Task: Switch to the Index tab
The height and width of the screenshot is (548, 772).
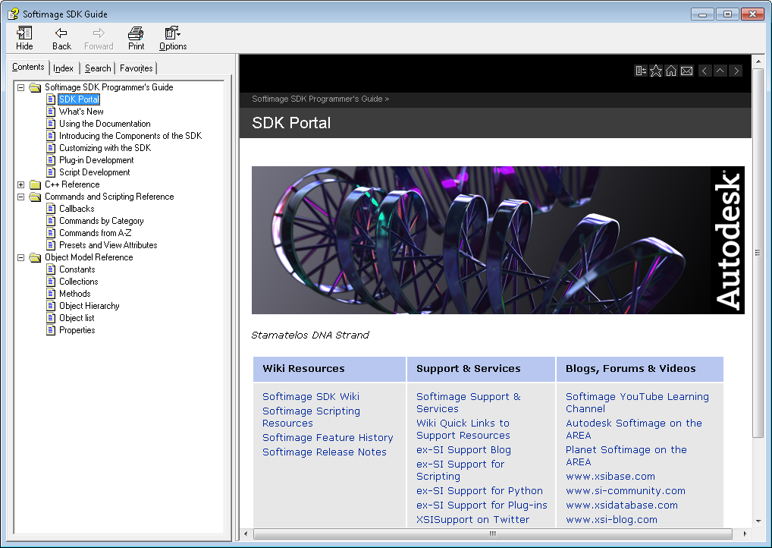Action: [64, 68]
